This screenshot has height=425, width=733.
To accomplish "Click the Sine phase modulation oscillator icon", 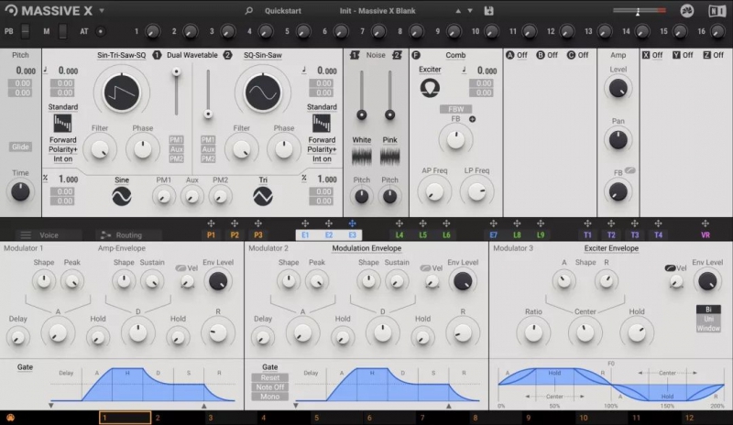I will [122, 196].
